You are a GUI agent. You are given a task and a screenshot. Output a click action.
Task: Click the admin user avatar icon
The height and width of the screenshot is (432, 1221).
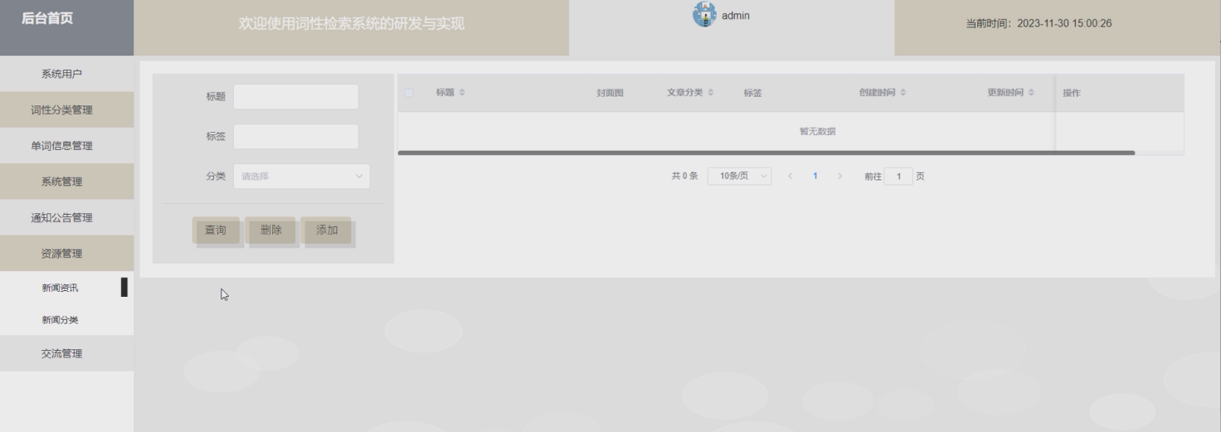click(x=704, y=15)
